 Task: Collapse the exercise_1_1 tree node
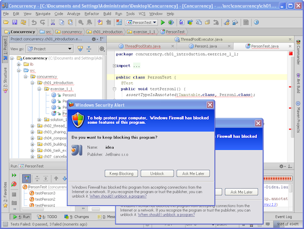[x=39, y=89]
